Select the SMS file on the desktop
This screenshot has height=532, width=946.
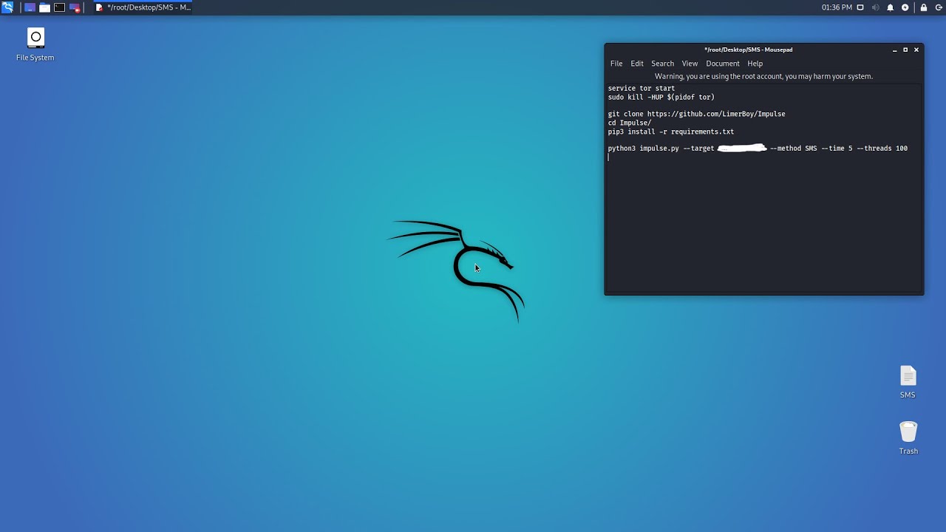(908, 382)
